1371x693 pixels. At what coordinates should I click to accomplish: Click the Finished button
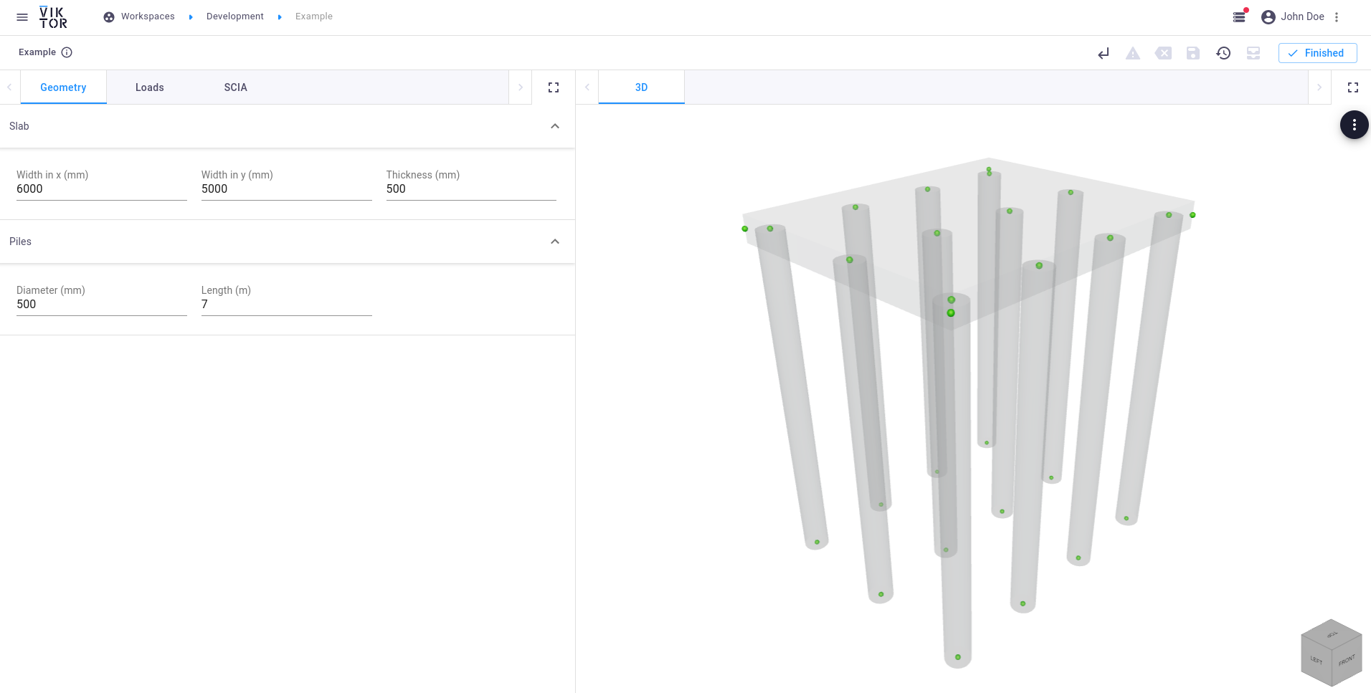point(1317,53)
